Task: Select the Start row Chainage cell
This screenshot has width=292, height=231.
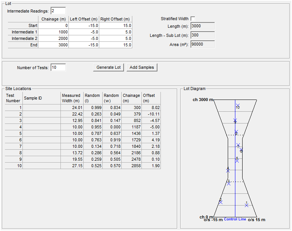Action: click(x=54, y=25)
